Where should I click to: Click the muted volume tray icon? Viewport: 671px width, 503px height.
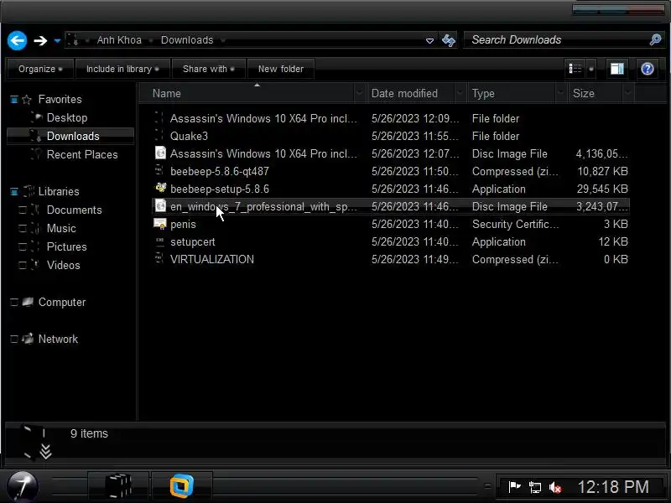(555, 487)
